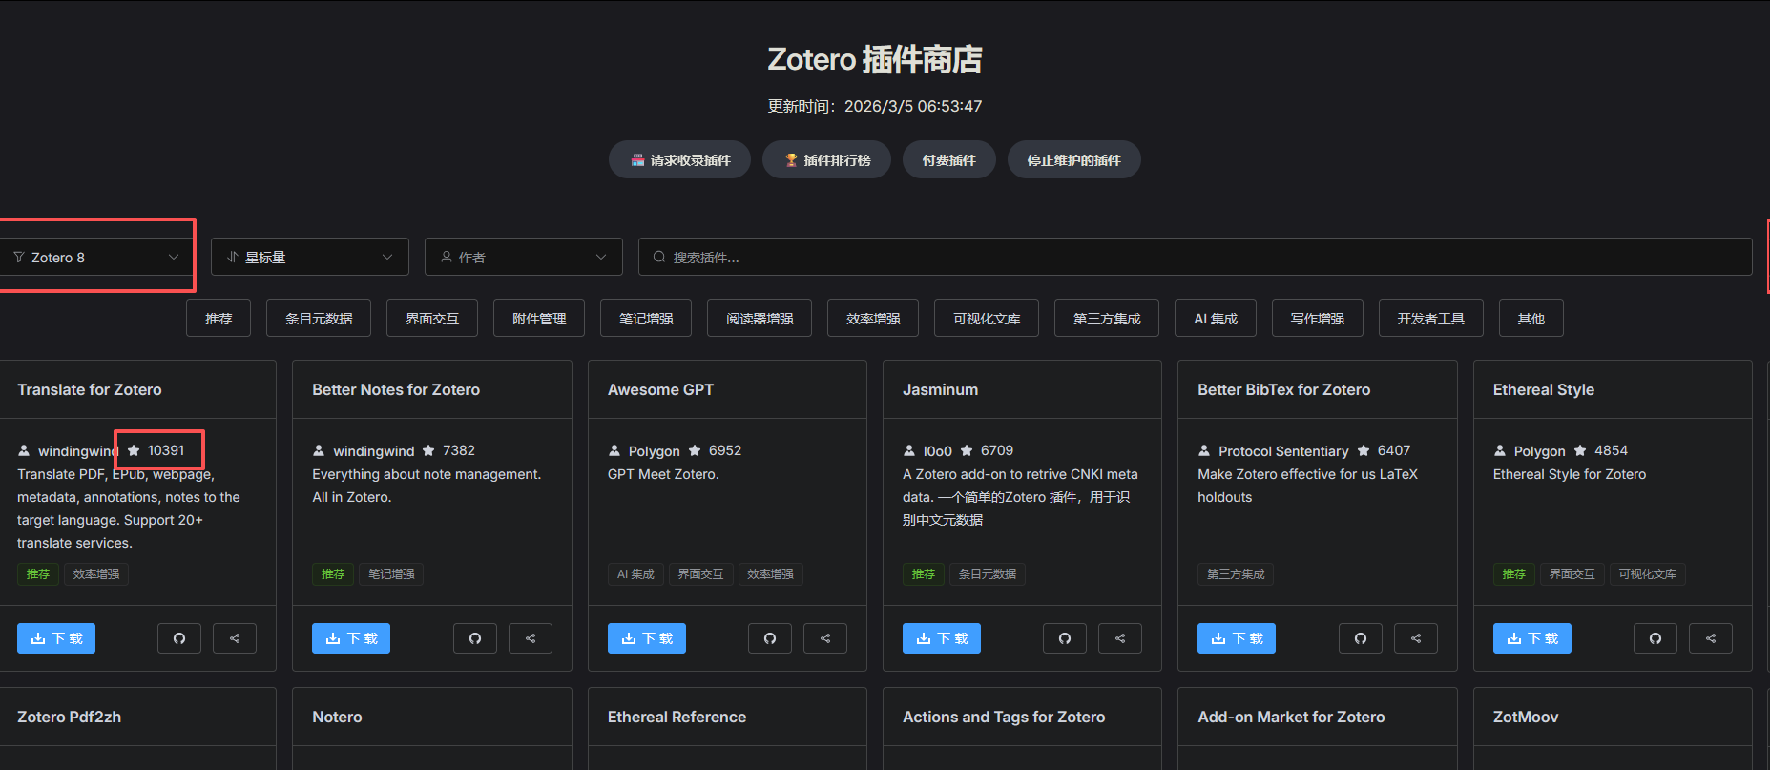Open GitHub page for Awesome GPT
The image size is (1770, 770).
770,638
